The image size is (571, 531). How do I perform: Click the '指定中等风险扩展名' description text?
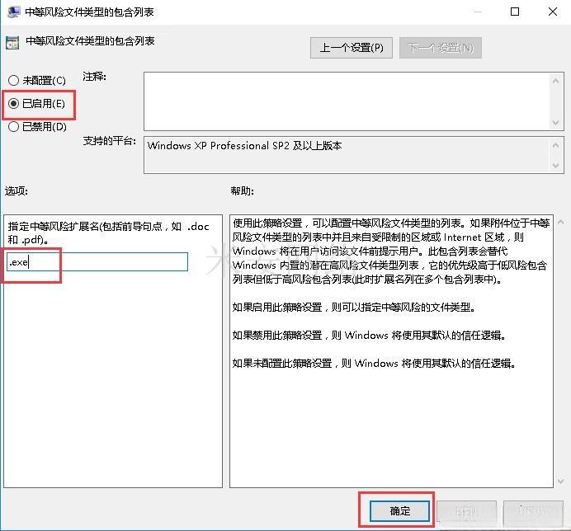point(109,233)
